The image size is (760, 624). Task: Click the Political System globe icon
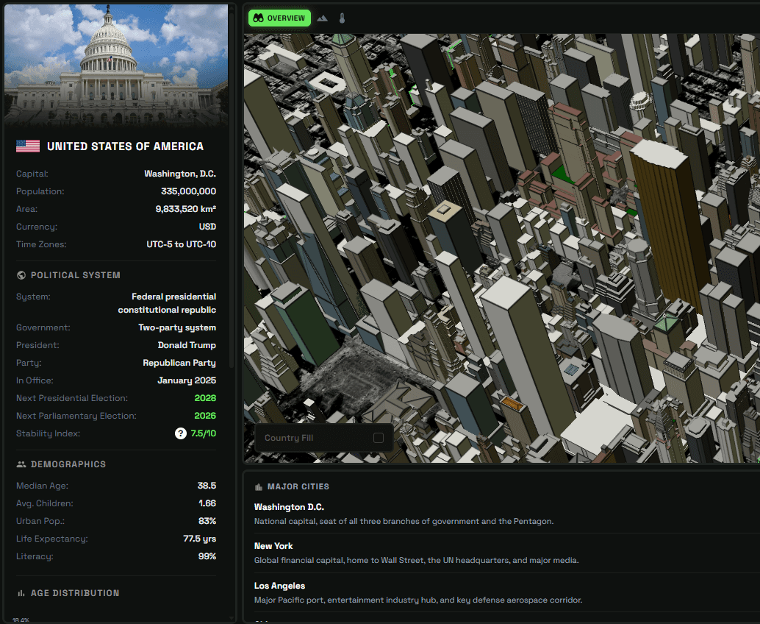(x=21, y=275)
